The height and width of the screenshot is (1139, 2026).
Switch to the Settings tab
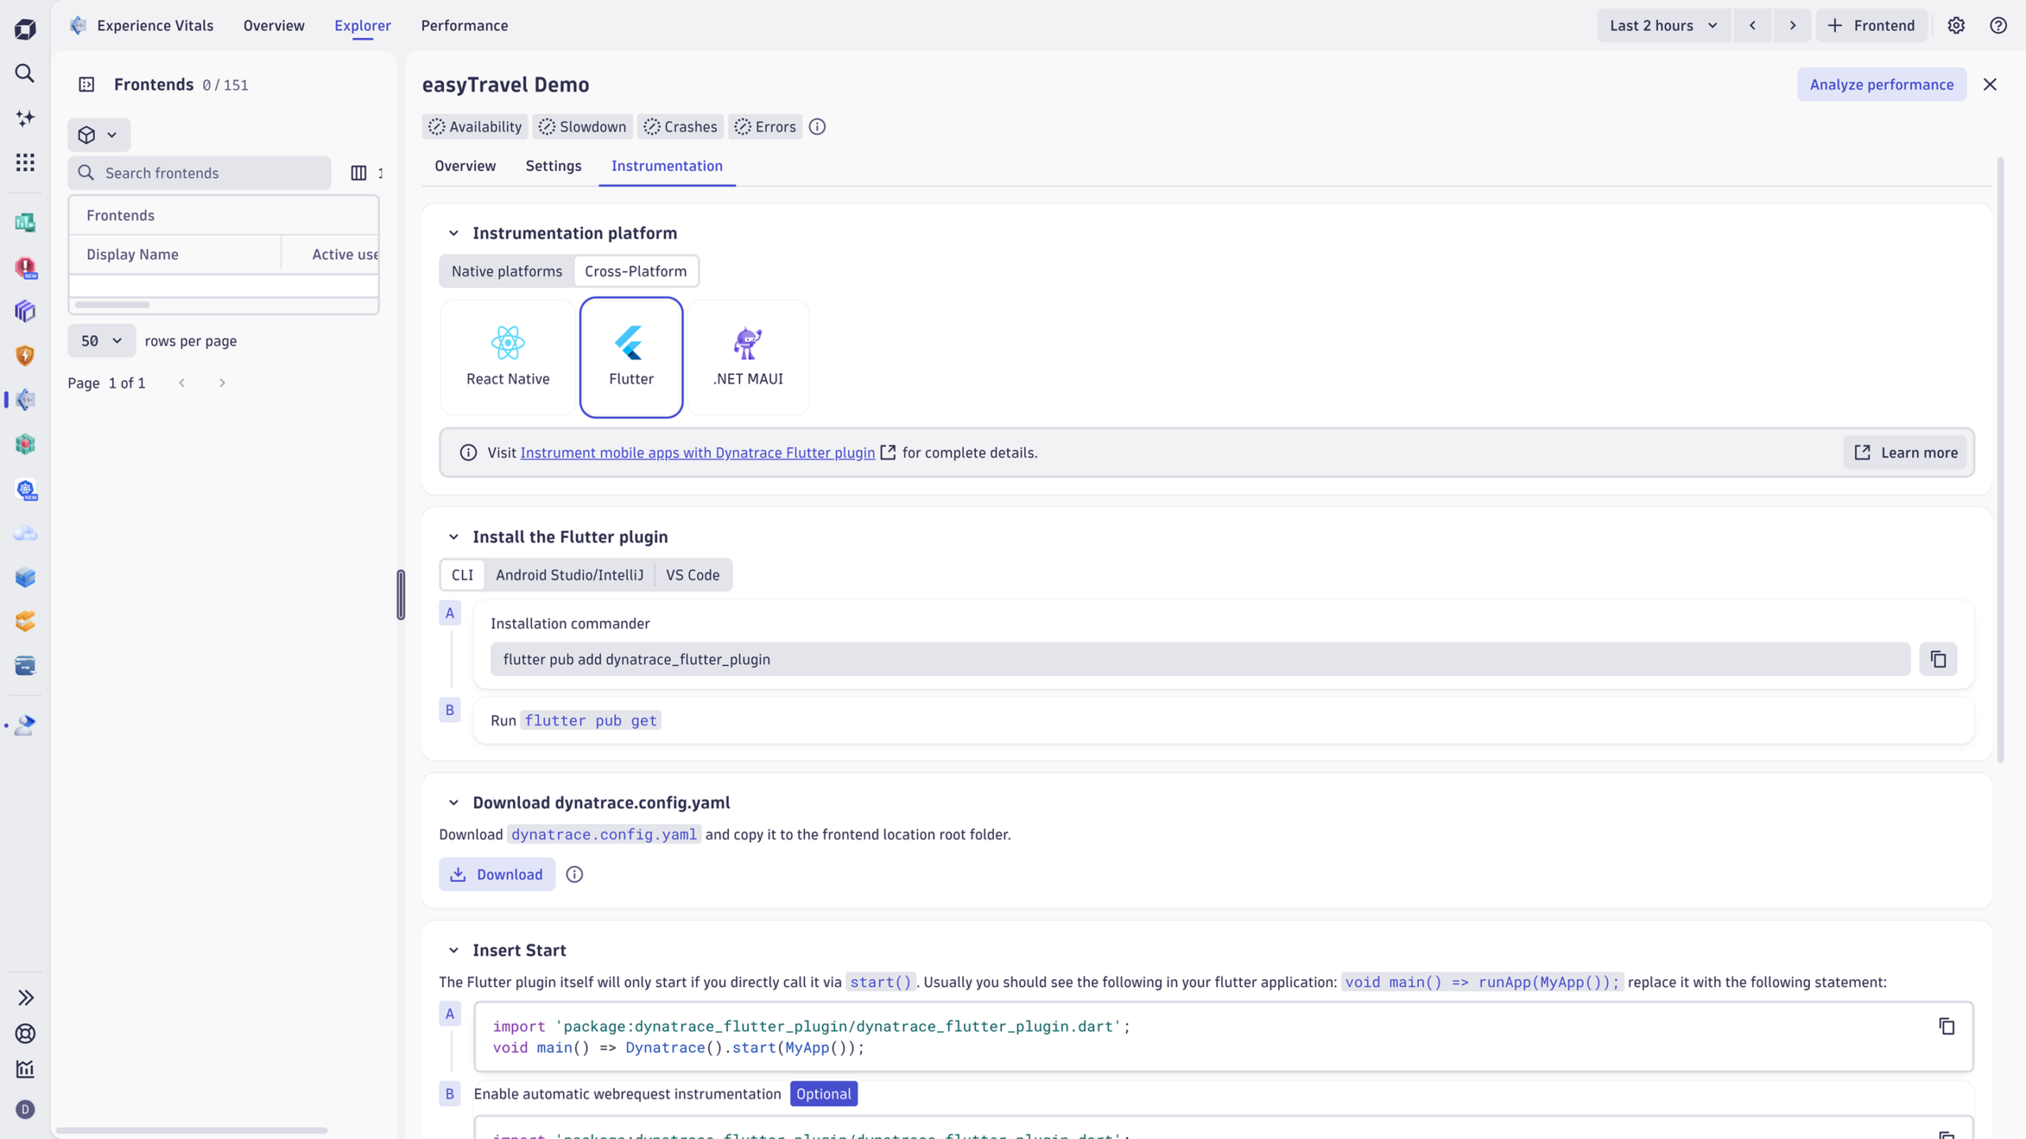click(553, 166)
